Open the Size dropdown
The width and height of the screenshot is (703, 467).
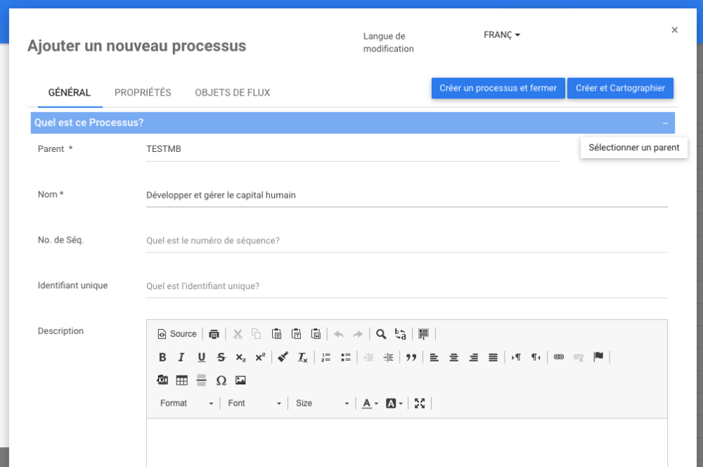pos(323,403)
